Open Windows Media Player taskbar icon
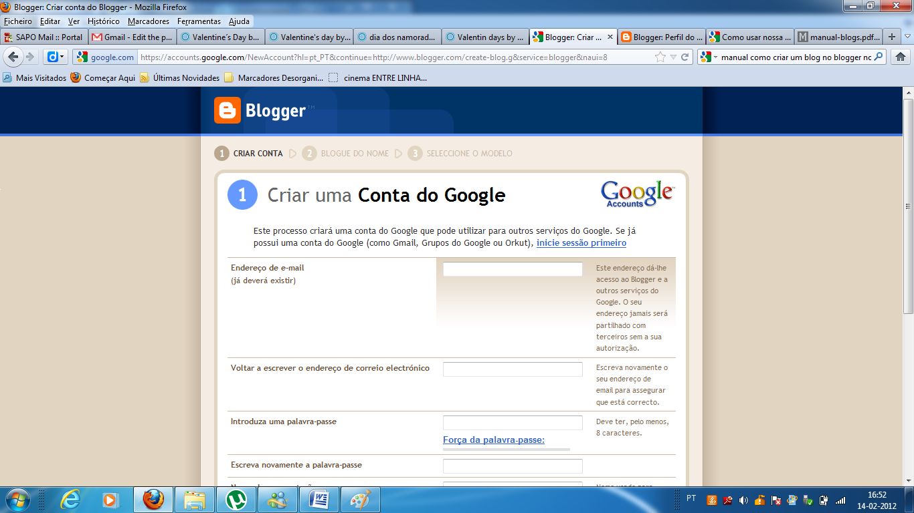The height and width of the screenshot is (513, 914). click(x=110, y=500)
